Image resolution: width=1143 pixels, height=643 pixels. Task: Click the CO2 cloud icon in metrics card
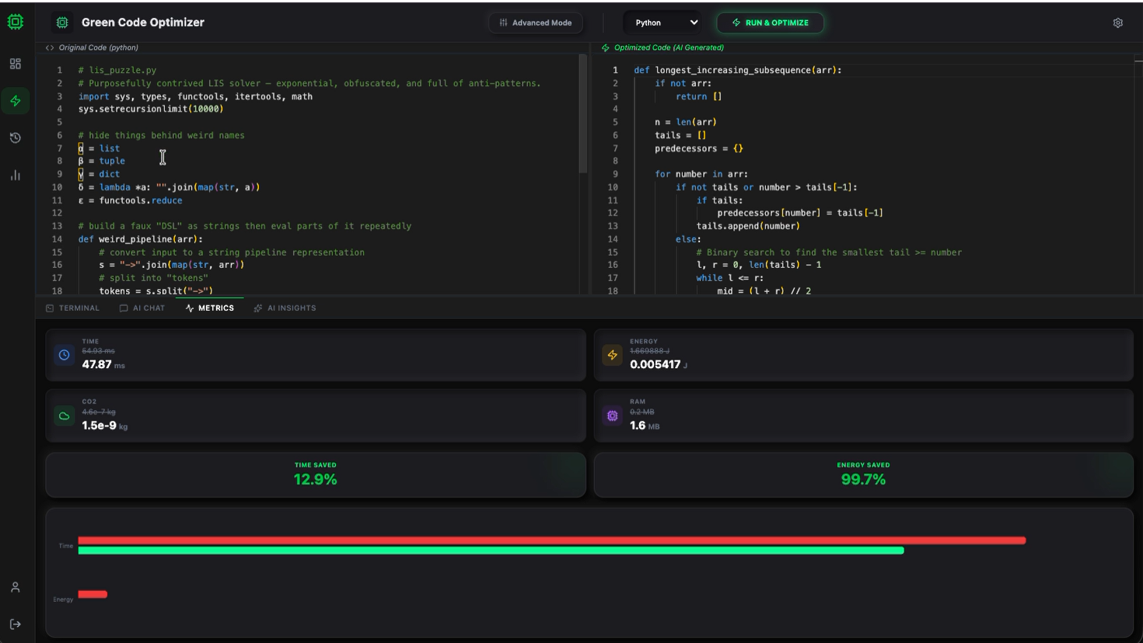click(x=65, y=415)
